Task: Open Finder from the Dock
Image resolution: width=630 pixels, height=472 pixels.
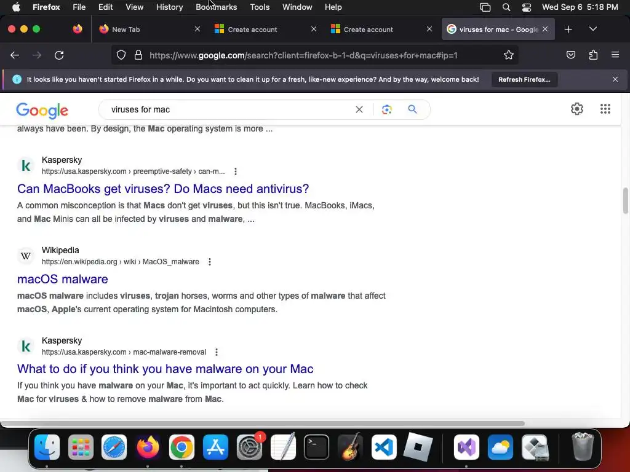Action: [x=47, y=447]
